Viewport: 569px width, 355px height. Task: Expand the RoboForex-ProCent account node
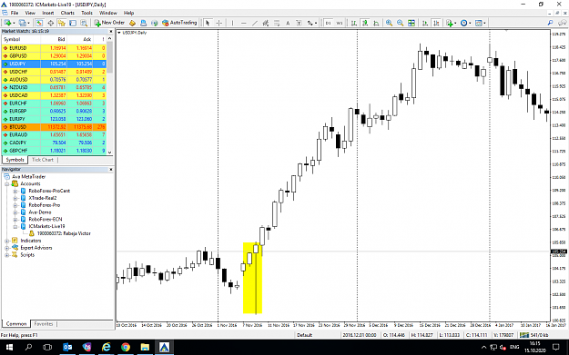click(15, 191)
